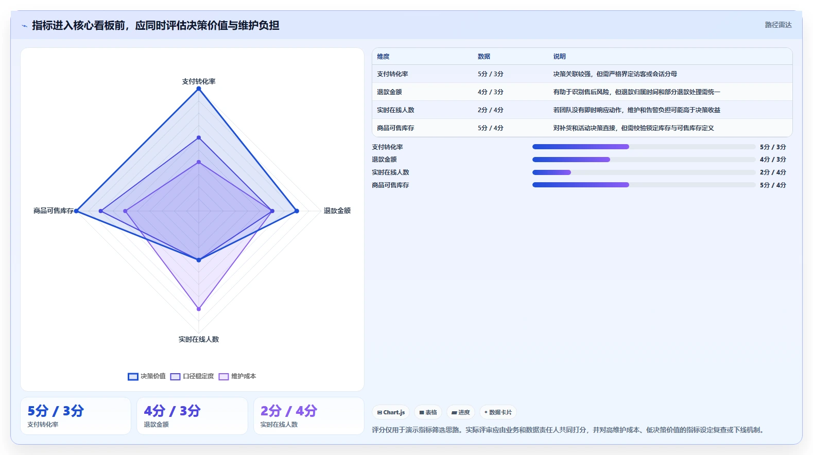
Task: Click the 表格 tag
Action: 428,412
